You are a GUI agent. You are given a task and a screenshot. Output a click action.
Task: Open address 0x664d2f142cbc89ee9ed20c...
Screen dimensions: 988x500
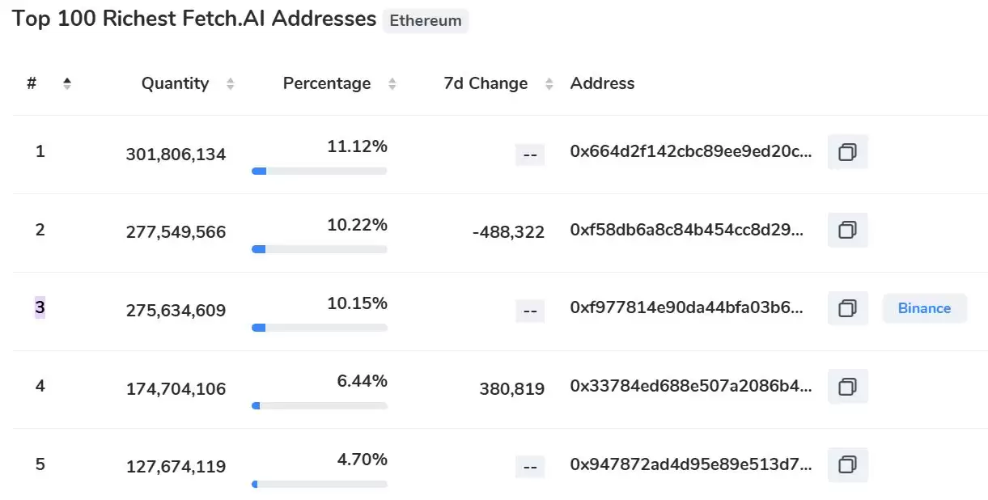[690, 151]
